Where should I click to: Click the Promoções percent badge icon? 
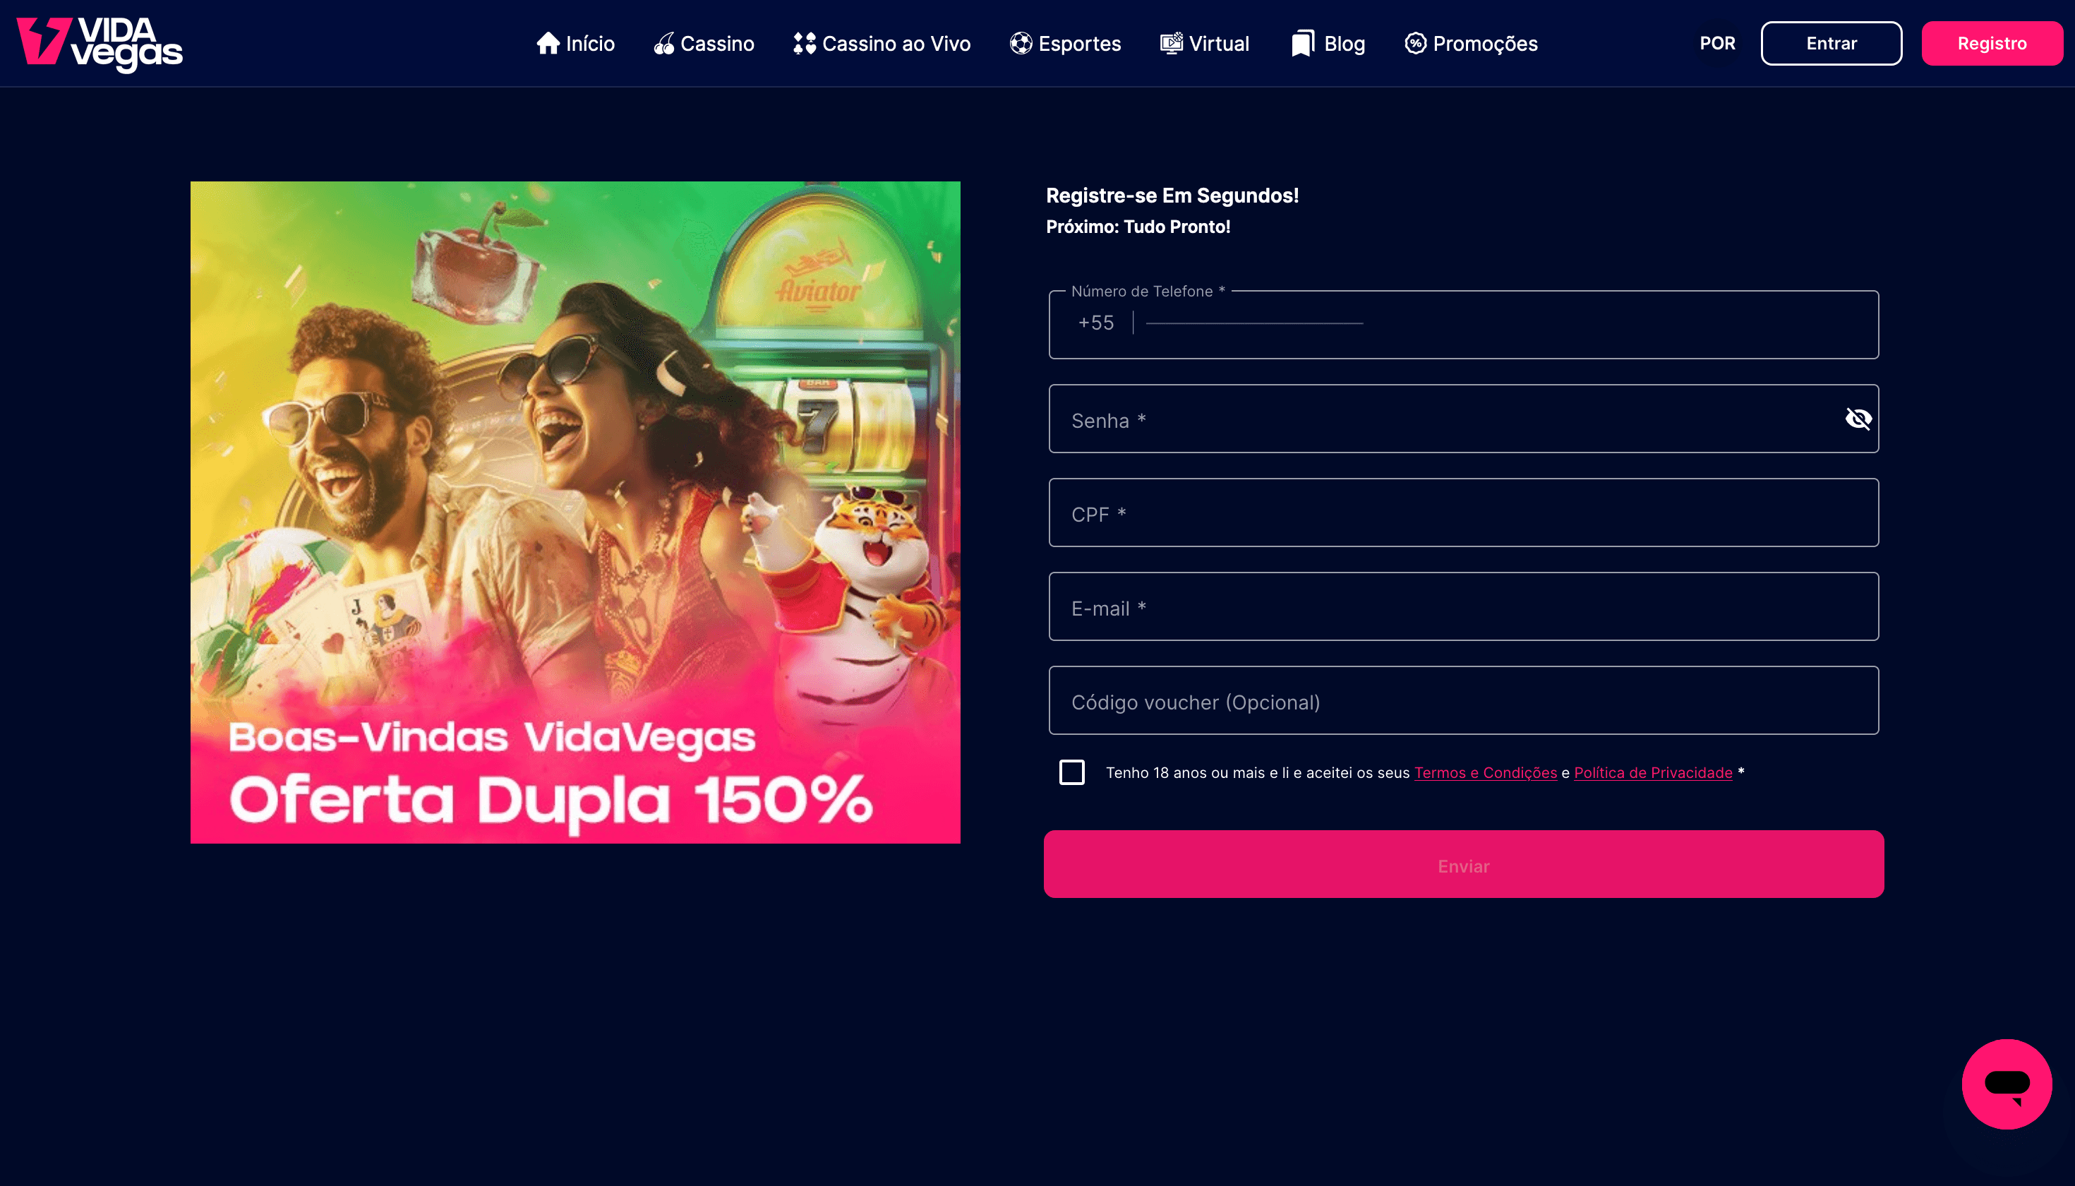[x=1415, y=43]
